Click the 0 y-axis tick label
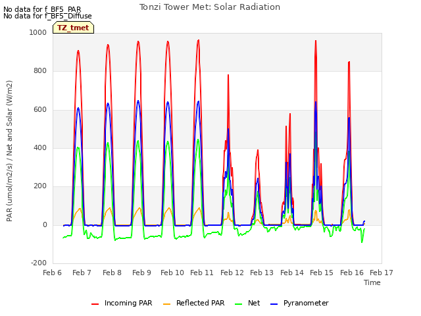 tap(45, 225)
